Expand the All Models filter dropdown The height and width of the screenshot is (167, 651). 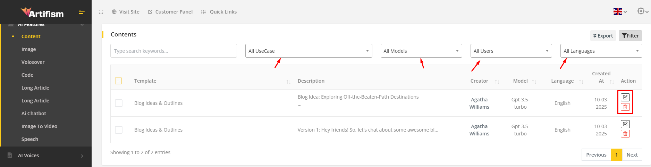[421, 51]
